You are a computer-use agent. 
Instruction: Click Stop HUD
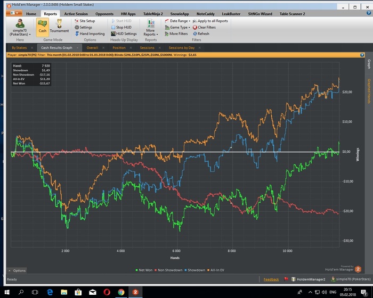(121, 27)
